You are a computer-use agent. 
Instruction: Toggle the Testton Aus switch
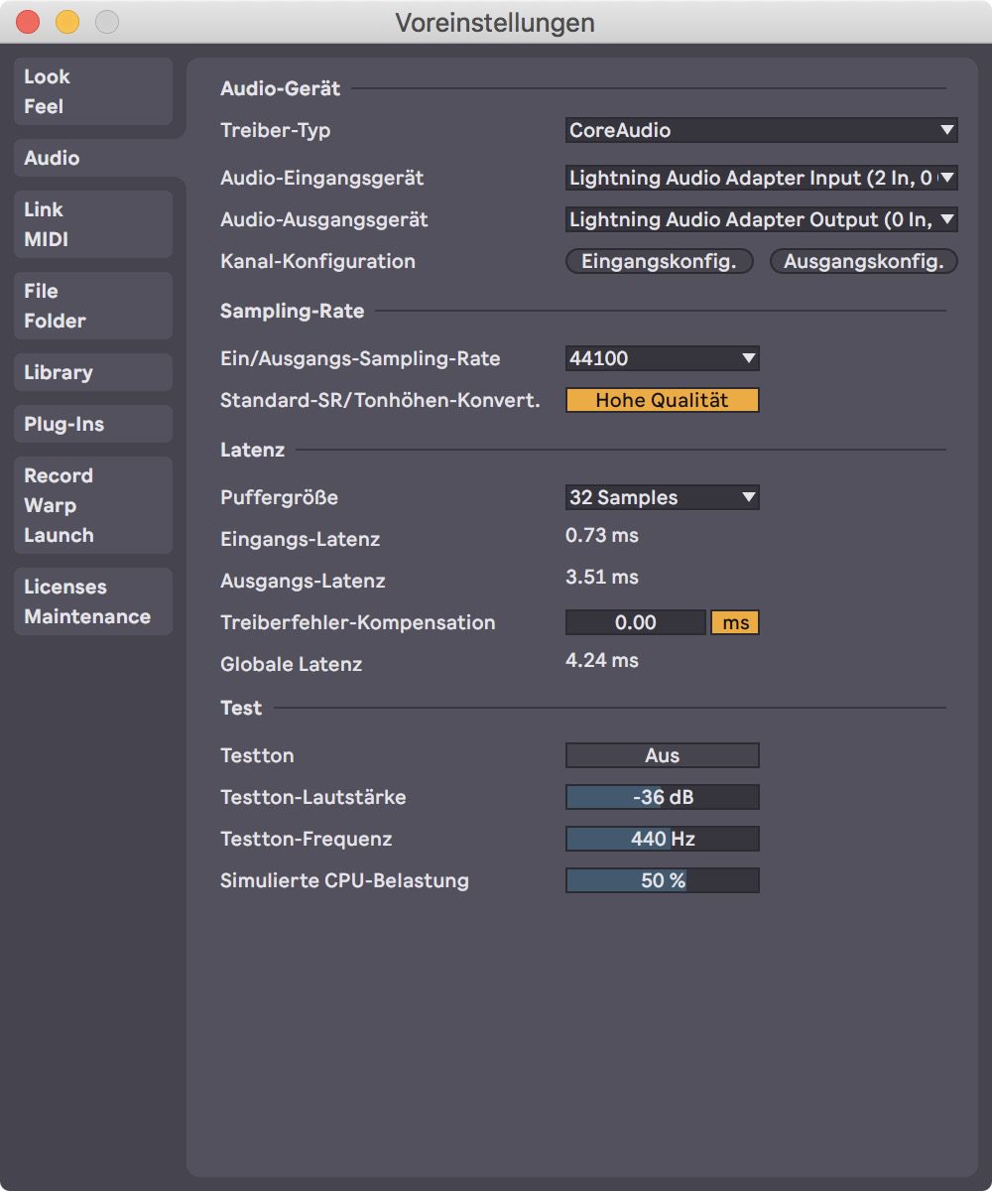[662, 755]
